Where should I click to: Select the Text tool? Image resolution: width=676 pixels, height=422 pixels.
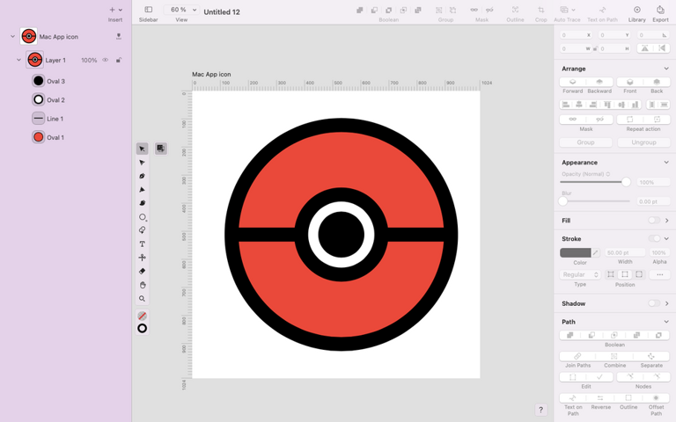(142, 244)
